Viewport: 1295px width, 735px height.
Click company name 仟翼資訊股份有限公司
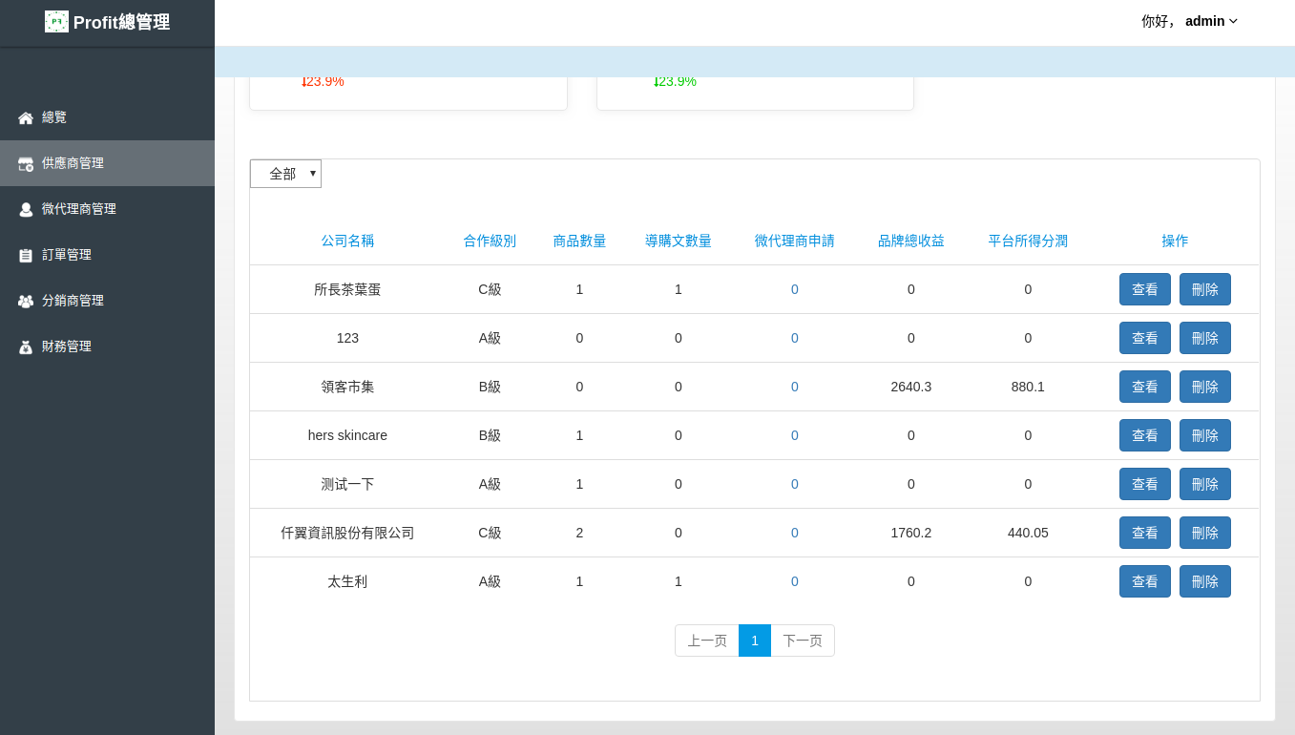tap(347, 533)
